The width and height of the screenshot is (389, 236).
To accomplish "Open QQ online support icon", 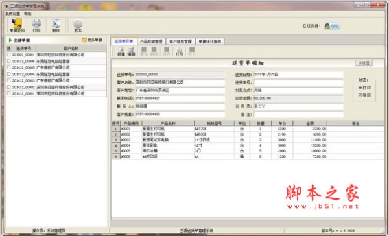I will pos(331,26).
